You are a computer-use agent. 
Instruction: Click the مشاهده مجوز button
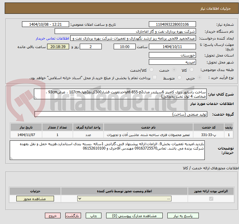35,199
